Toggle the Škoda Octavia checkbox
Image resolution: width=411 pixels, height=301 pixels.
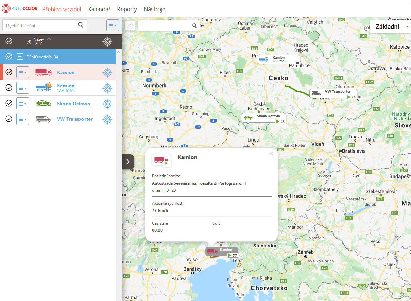(x=9, y=104)
